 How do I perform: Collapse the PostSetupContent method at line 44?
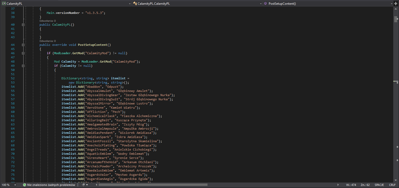pos(23,45)
